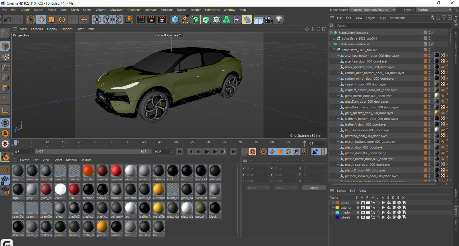Click the wheels layer color swatch

[337, 217]
